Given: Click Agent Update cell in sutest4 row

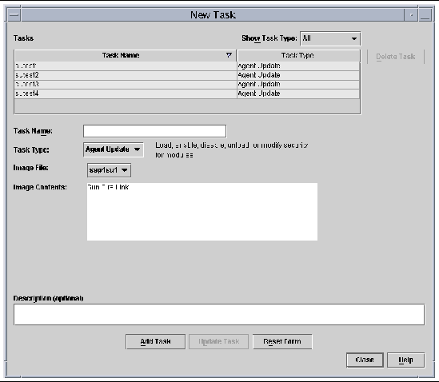Looking at the screenshot, I should [298, 94].
